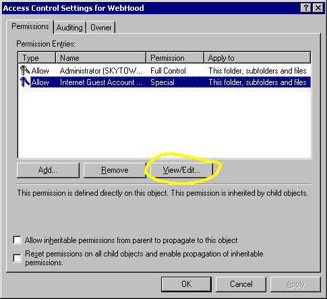Click the Internet Guest Account key icon
Viewport: 327px width, 299px height.
coord(24,82)
